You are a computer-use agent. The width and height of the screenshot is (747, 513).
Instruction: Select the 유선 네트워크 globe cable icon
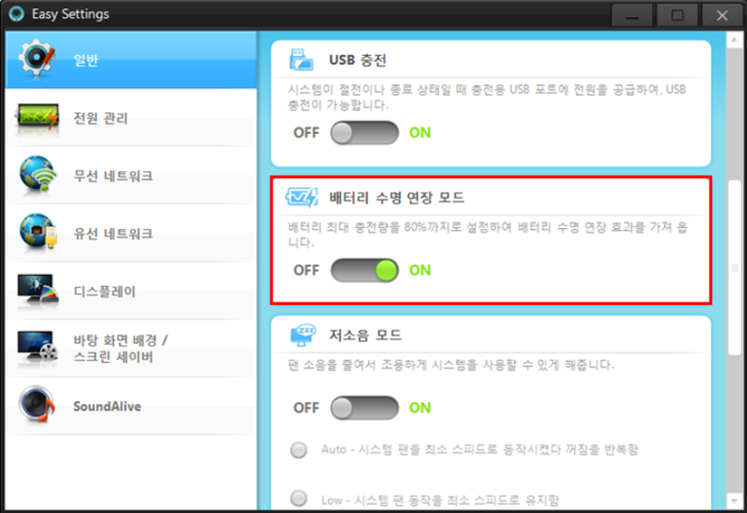coord(38,232)
